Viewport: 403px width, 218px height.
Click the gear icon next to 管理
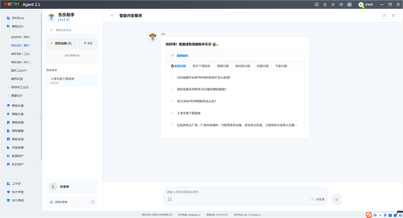point(85,44)
